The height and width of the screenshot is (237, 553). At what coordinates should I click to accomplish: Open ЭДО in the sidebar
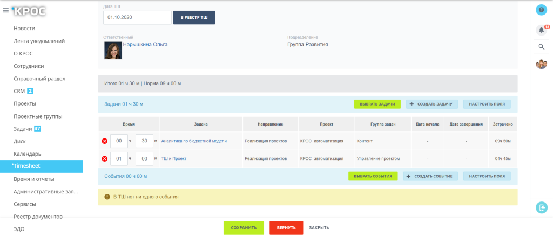(19, 229)
